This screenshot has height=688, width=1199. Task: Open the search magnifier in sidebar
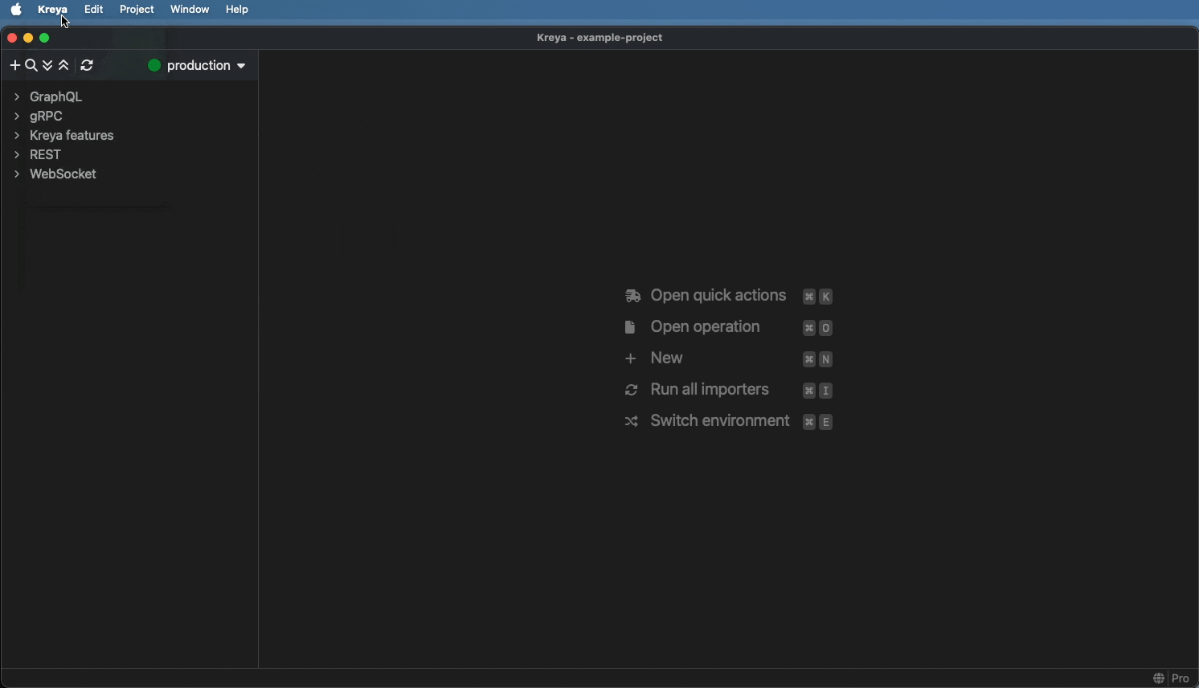31,66
